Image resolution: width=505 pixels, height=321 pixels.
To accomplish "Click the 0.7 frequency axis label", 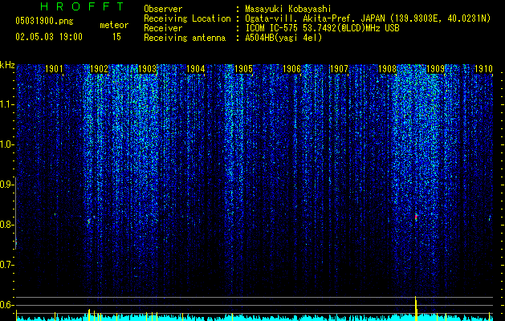I will 6,265.
